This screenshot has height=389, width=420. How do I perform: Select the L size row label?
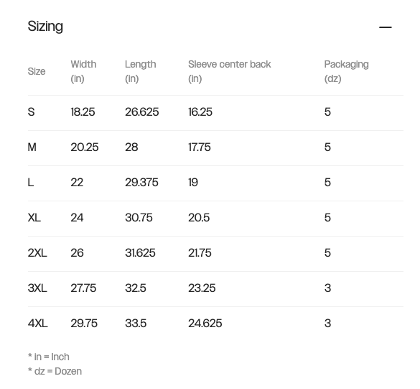click(x=31, y=183)
